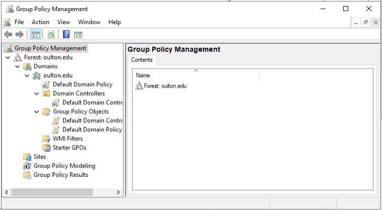Image resolution: width=382 pixels, height=210 pixels.
Task: Open Help via blue question mark icon
Action: coord(66,35)
